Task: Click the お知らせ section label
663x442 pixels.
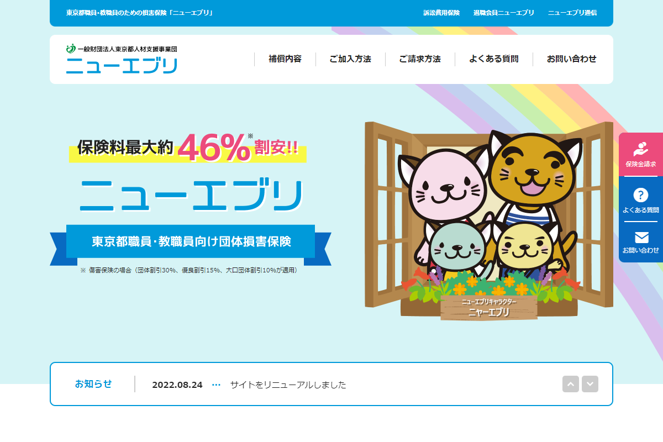Action: click(93, 384)
